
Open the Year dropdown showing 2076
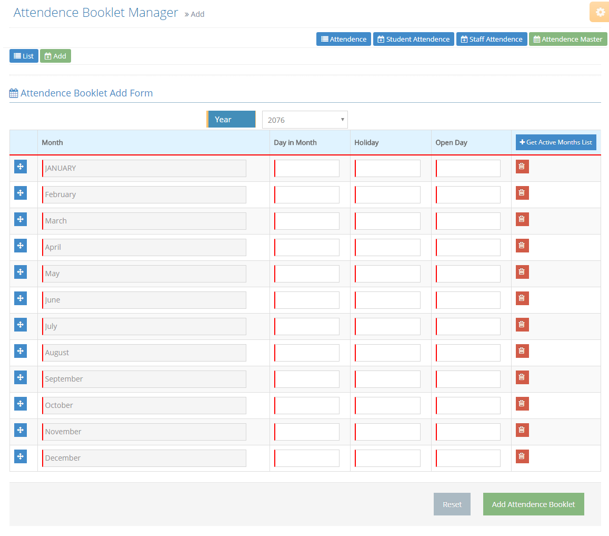305,120
